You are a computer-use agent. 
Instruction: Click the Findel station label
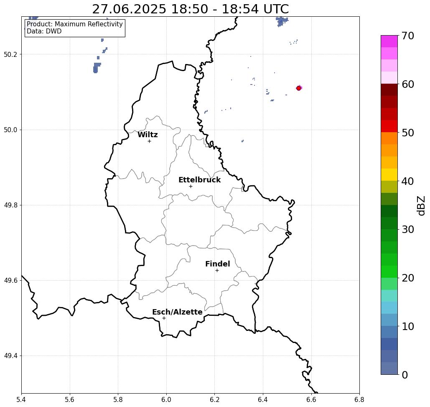tap(217, 264)
